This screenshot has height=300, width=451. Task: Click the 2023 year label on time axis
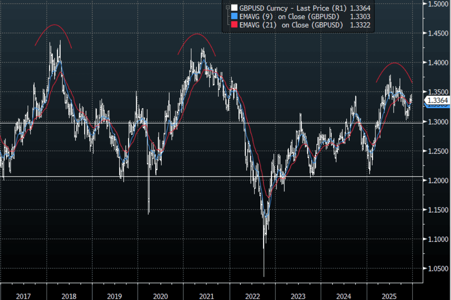pyautogui.click(x=298, y=296)
